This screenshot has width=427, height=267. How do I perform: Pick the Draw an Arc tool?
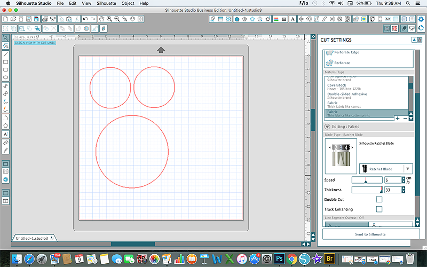click(x=5, y=117)
